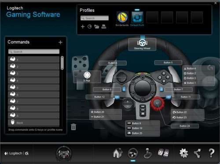The width and height of the screenshot is (220, 164).
Task: Click the Button 12 assignment label
Action: pos(99,97)
